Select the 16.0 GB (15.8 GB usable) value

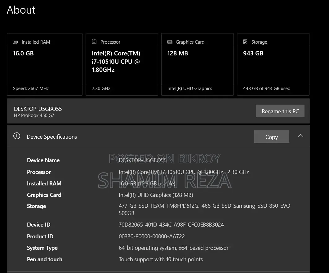[147, 184]
